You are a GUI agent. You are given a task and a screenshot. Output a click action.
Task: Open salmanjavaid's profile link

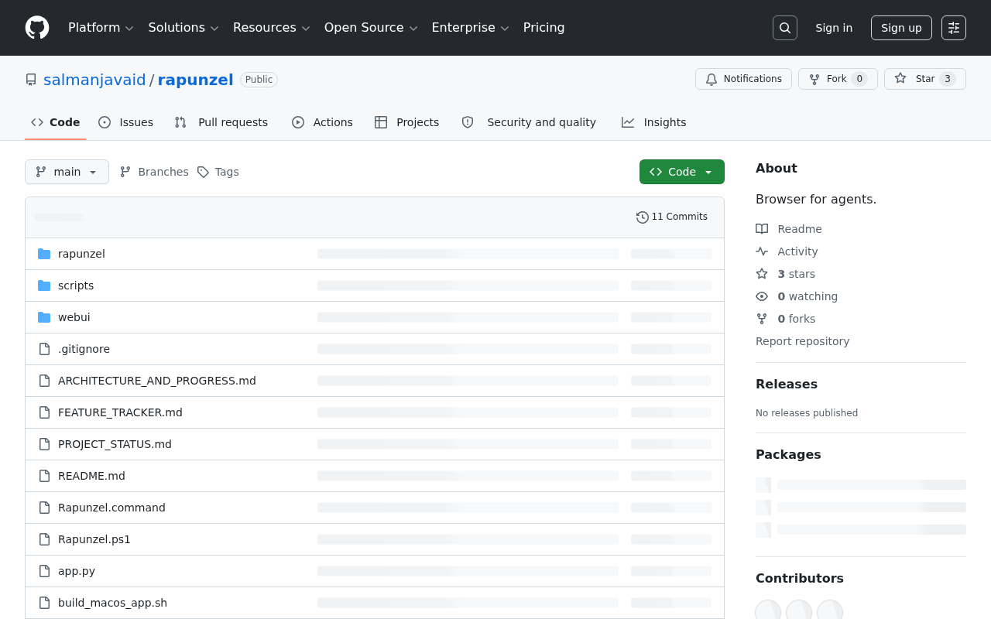(94, 80)
